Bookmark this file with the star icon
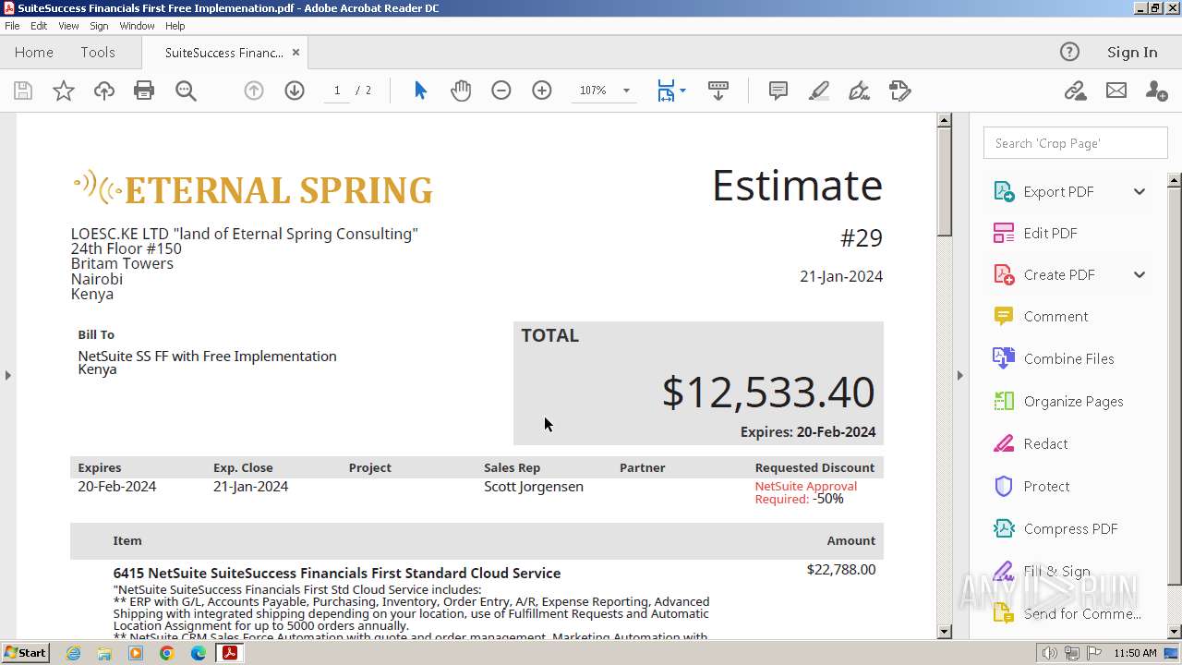The height and width of the screenshot is (665, 1182). (64, 91)
